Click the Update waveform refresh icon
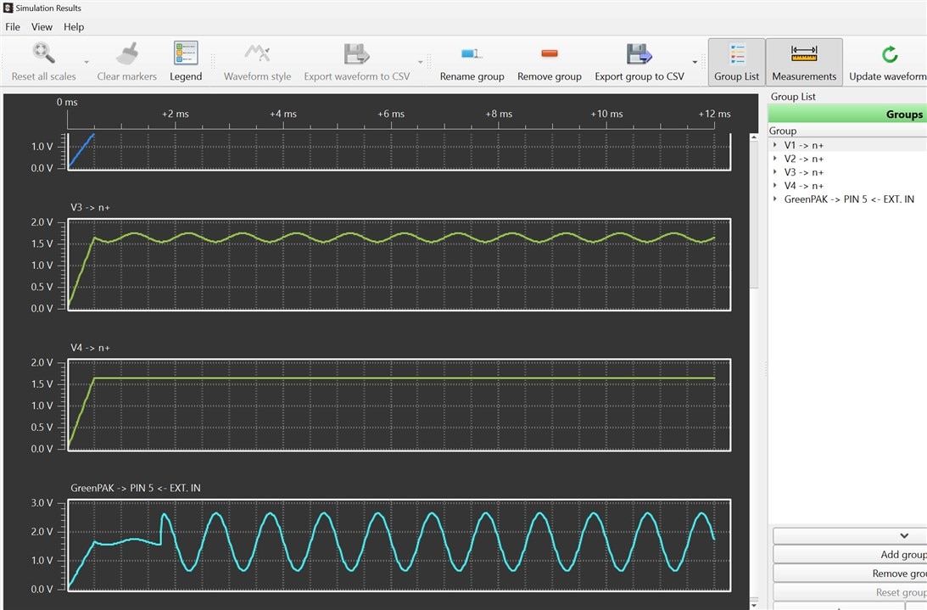The width and height of the screenshot is (927, 610). [x=889, y=54]
